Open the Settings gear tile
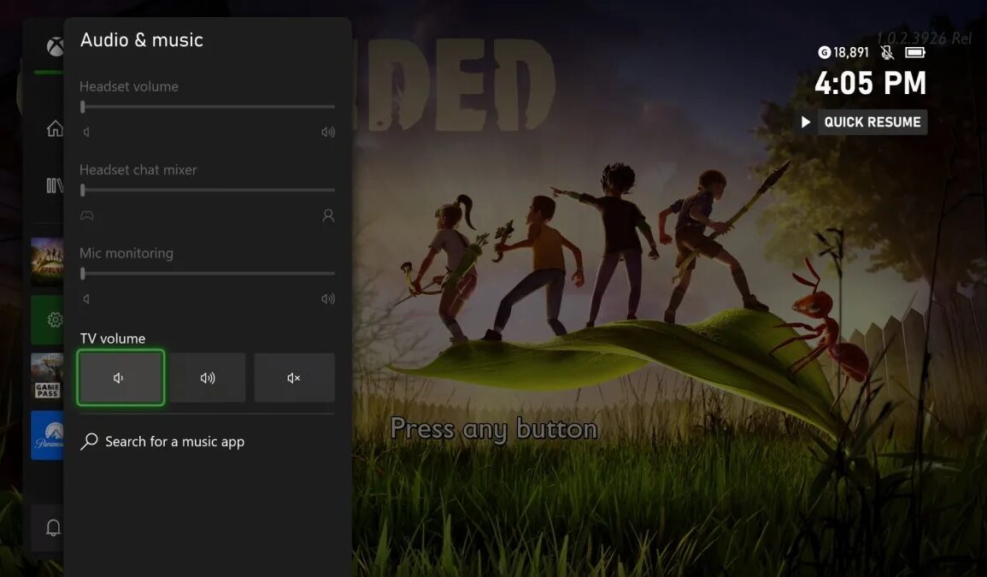Screen dimensions: 987x577 click(47, 320)
